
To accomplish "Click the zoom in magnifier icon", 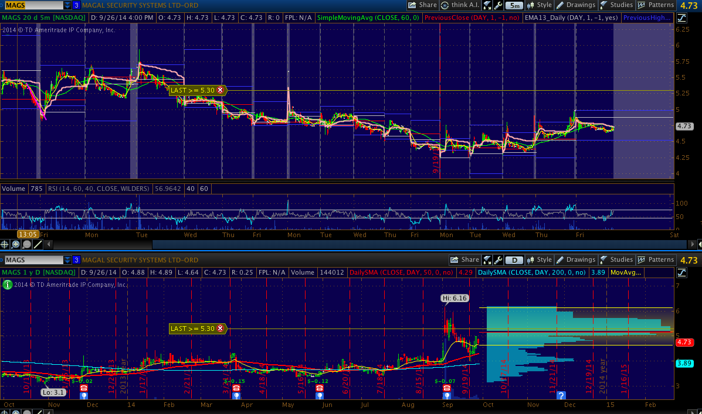I will [x=16, y=244].
